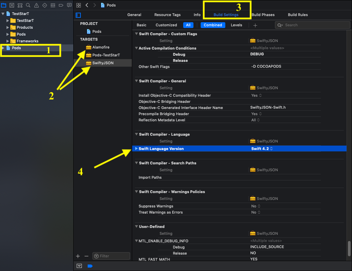Go back with the left chevron
The width and height of the screenshot is (352, 271).
(87, 5)
